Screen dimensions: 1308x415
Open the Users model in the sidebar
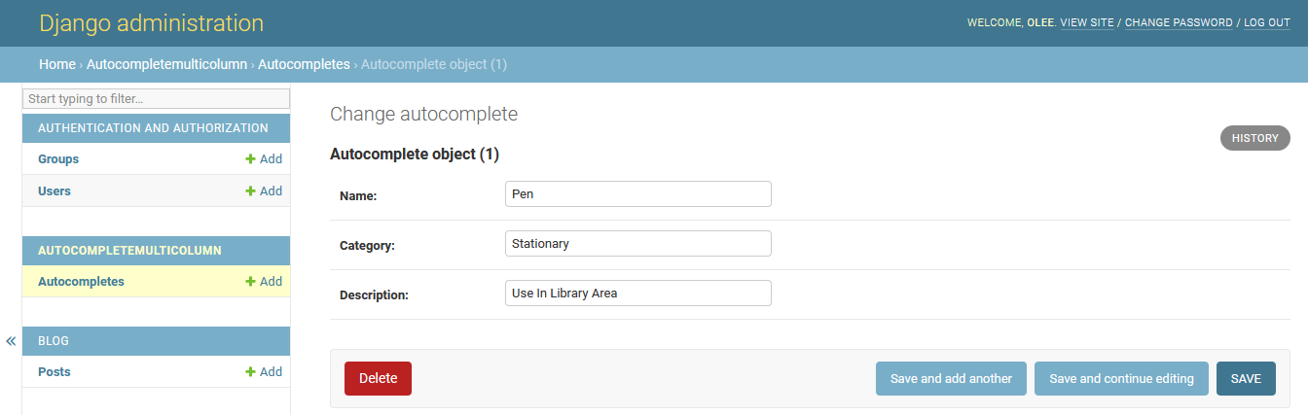[x=54, y=191]
